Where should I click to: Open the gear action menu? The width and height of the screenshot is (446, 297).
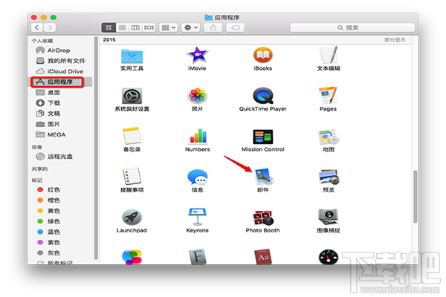[x=191, y=27]
